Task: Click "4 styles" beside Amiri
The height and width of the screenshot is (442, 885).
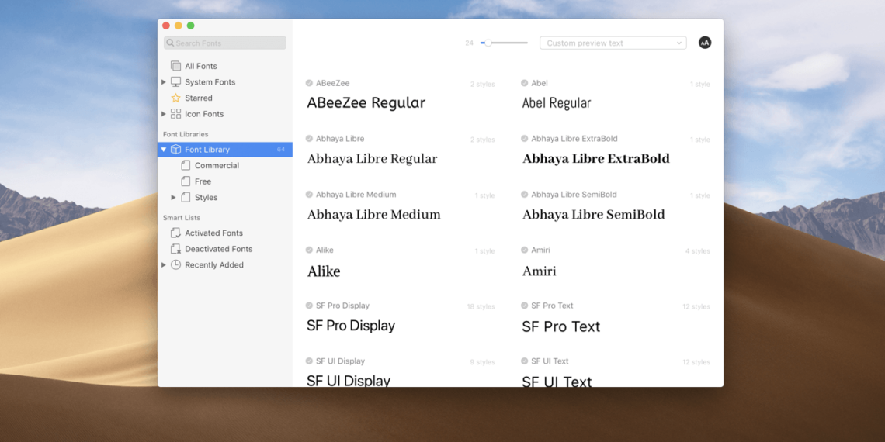Action: point(698,251)
